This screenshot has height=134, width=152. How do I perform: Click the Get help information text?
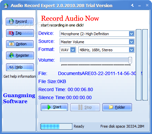click(x=20, y=76)
